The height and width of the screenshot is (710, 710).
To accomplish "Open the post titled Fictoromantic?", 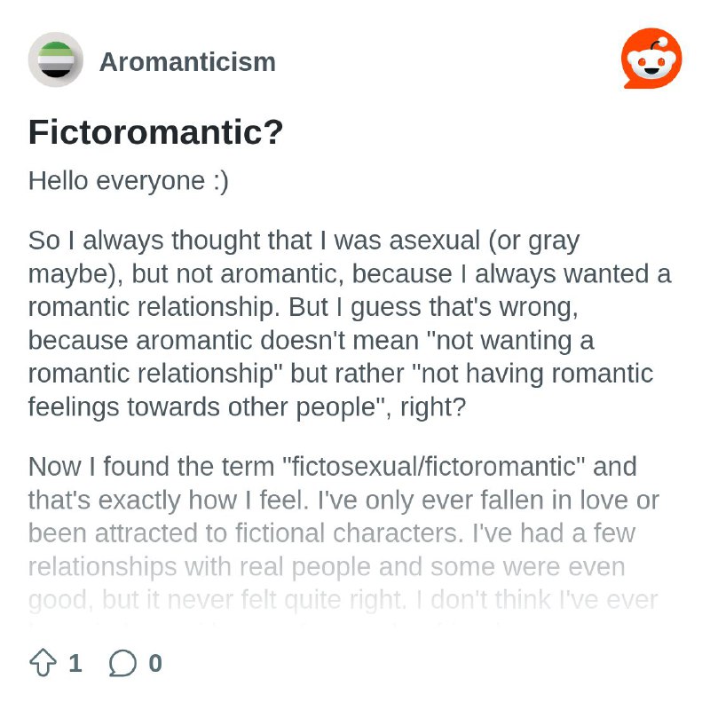I will coord(156,132).
